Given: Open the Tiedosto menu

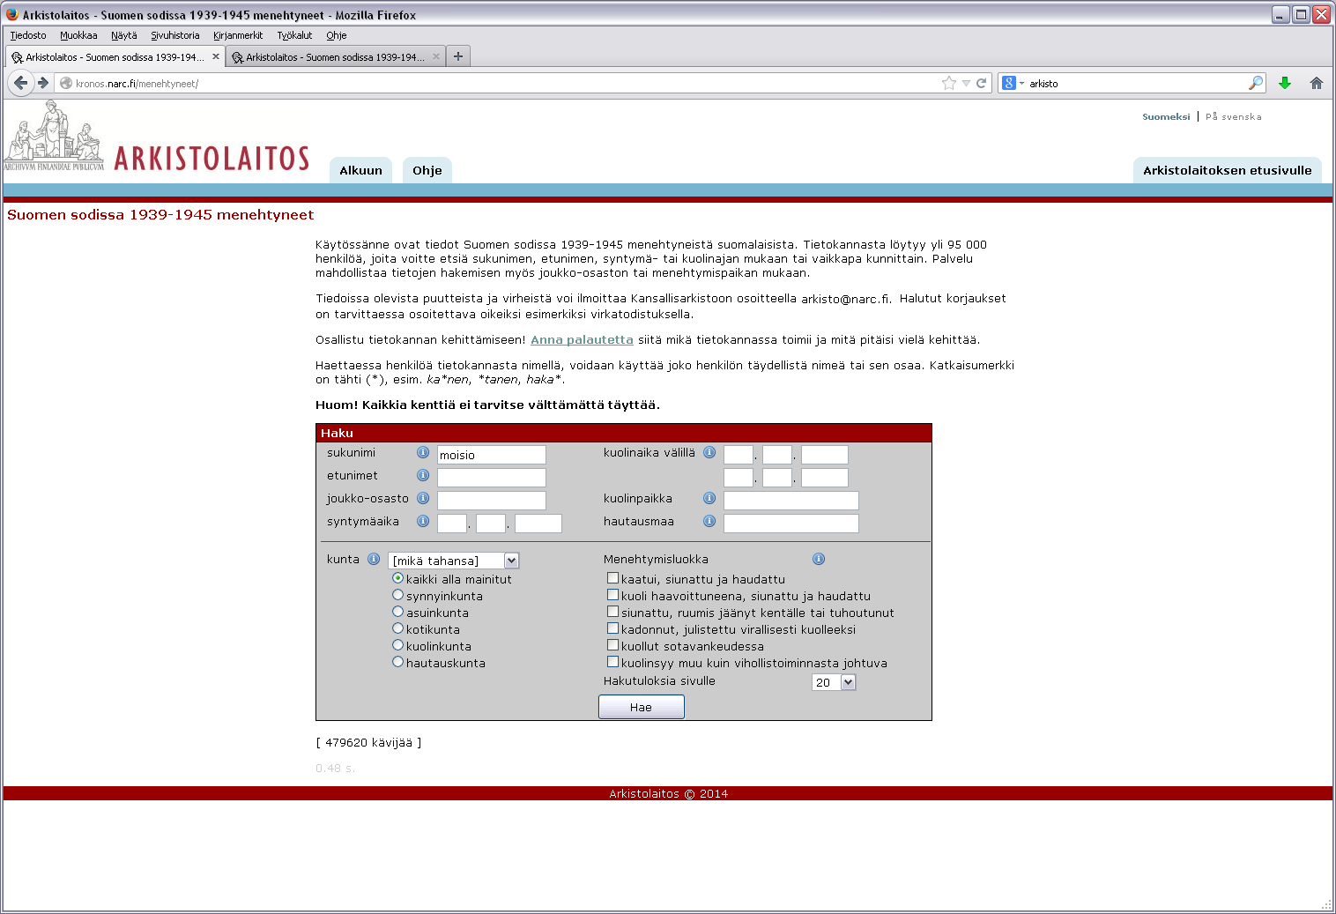Looking at the screenshot, I should pos(28,35).
